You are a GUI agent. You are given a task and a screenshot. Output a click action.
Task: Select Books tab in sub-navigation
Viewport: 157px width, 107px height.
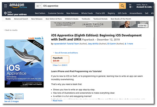point(8,19)
